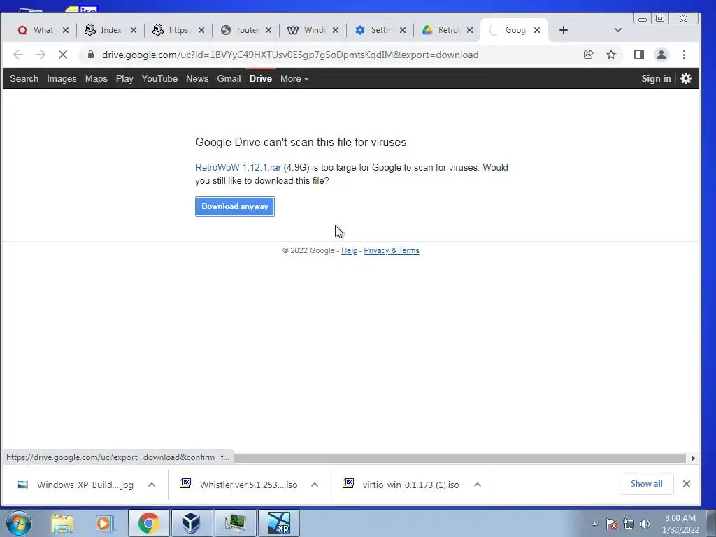Open YouTube in Google bar
The height and width of the screenshot is (537, 716).
pos(159,78)
